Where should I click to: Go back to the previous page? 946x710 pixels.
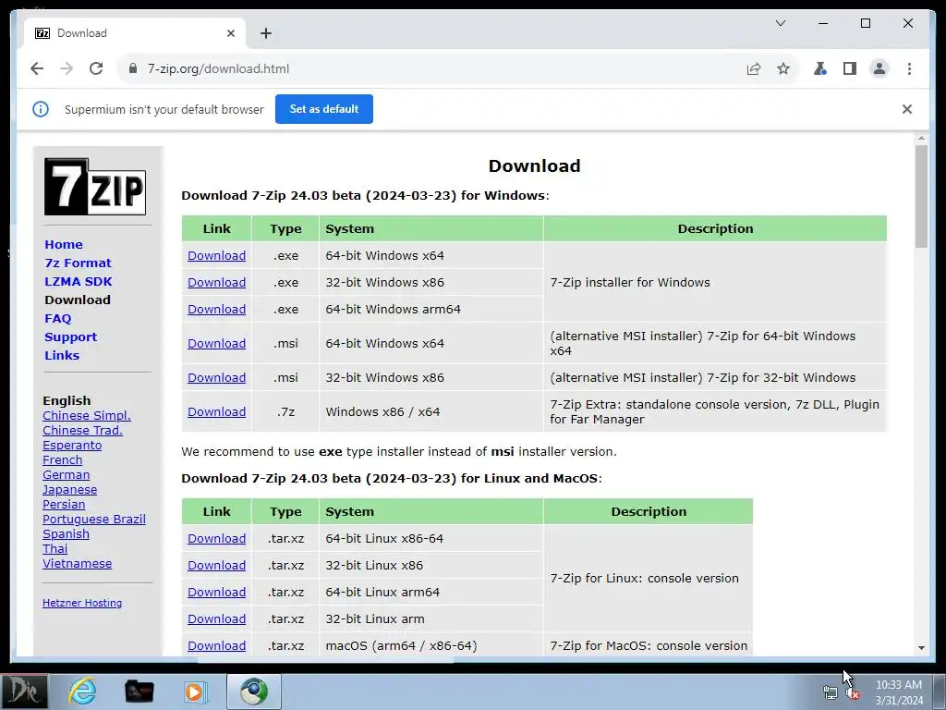pyautogui.click(x=37, y=68)
